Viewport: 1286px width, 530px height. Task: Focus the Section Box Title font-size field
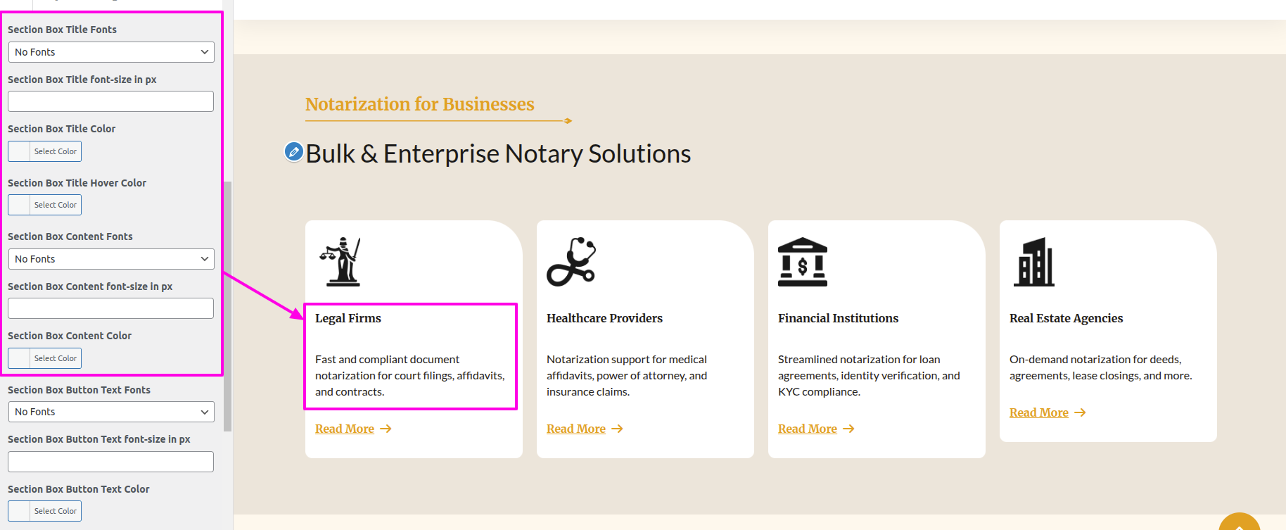pyautogui.click(x=111, y=101)
